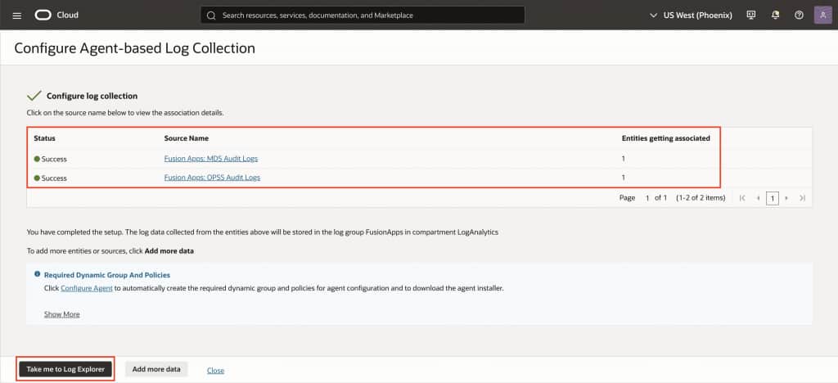Screen dimensions: 838x383
Task: Click the Entities getting associated column header
Action: click(x=666, y=138)
